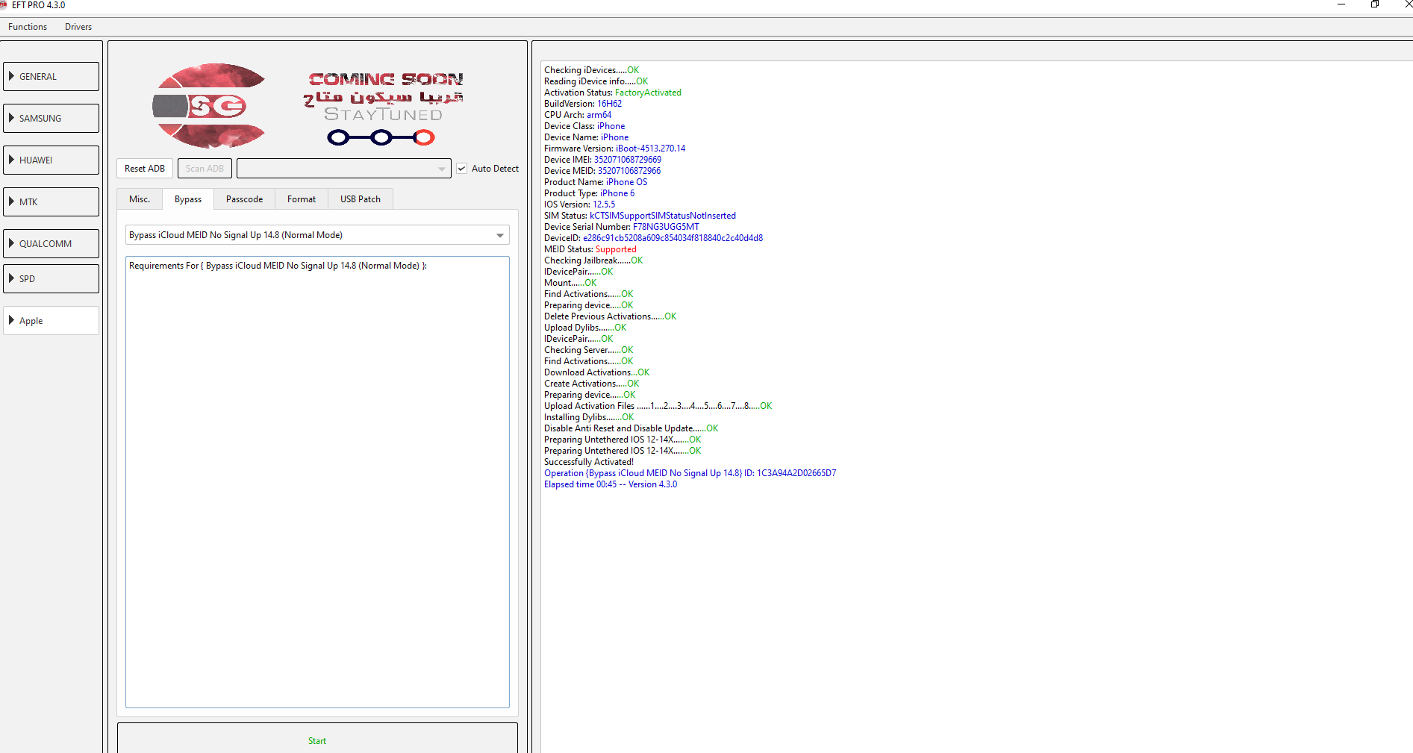This screenshot has height=753, width=1413.
Task: Click the Device IMEI value 352071068729669
Action: pyautogui.click(x=628, y=160)
